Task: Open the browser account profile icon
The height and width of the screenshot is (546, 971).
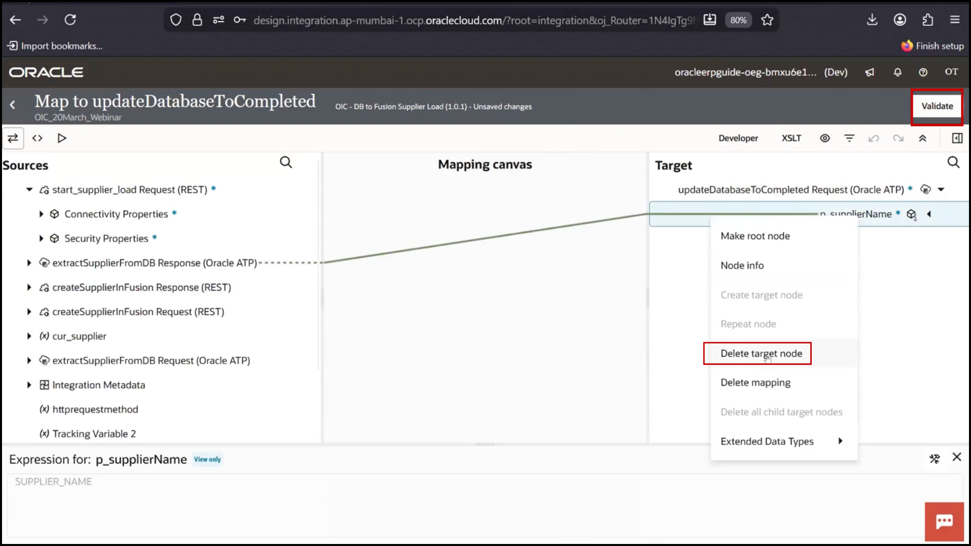Action: tap(900, 20)
